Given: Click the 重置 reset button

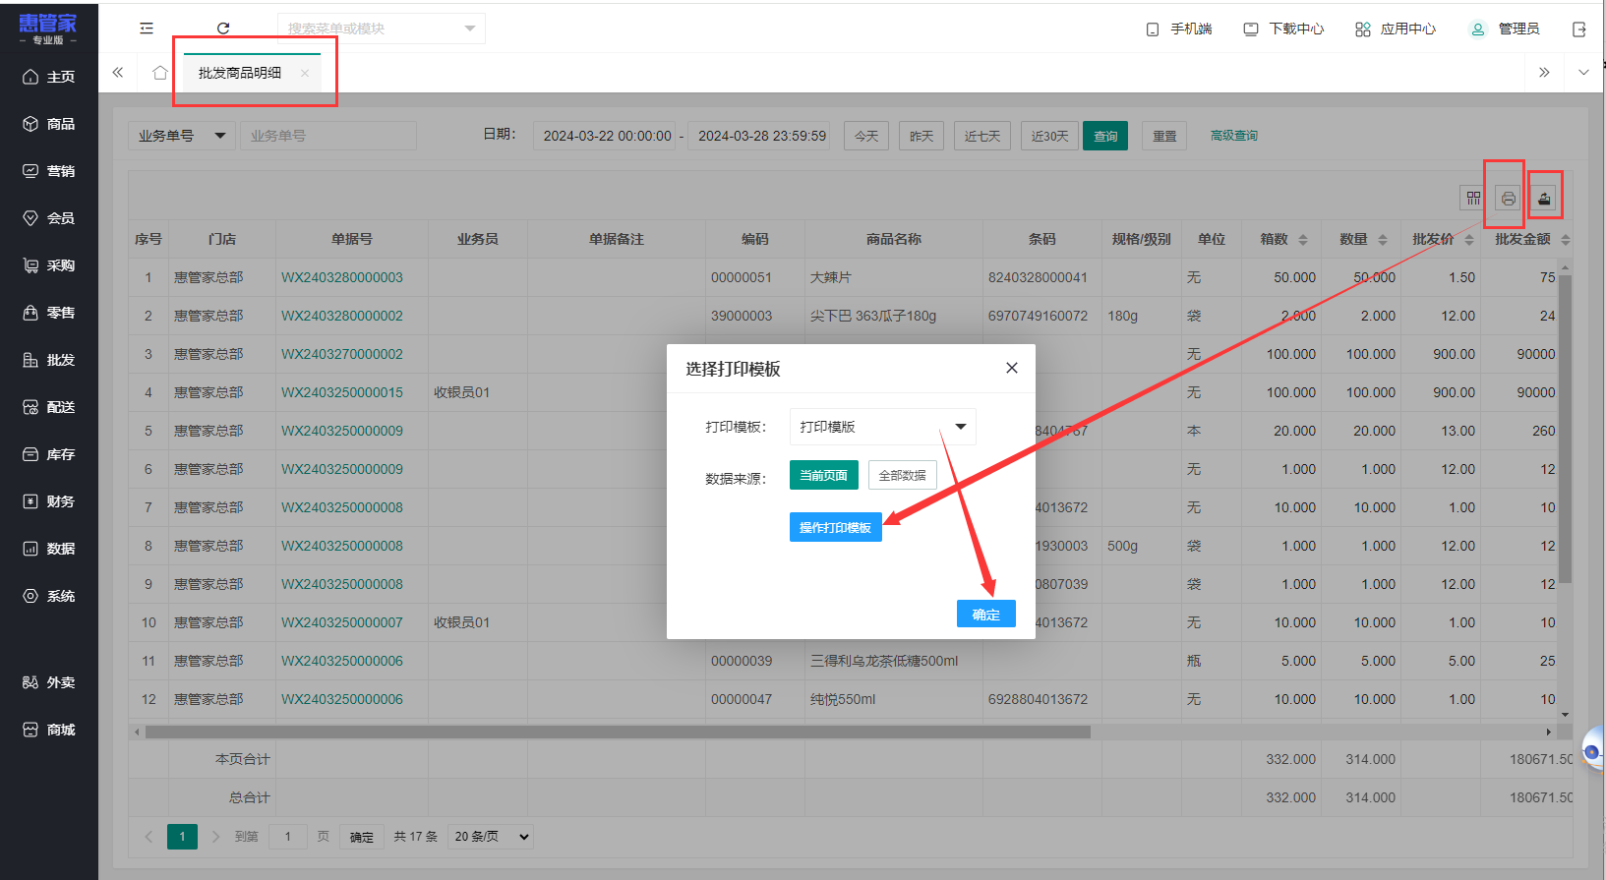Looking at the screenshot, I should pyautogui.click(x=1165, y=136).
